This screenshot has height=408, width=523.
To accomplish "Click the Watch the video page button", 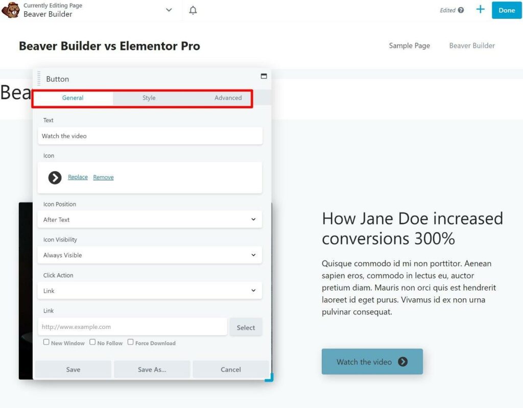I will (x=372, y=362).
